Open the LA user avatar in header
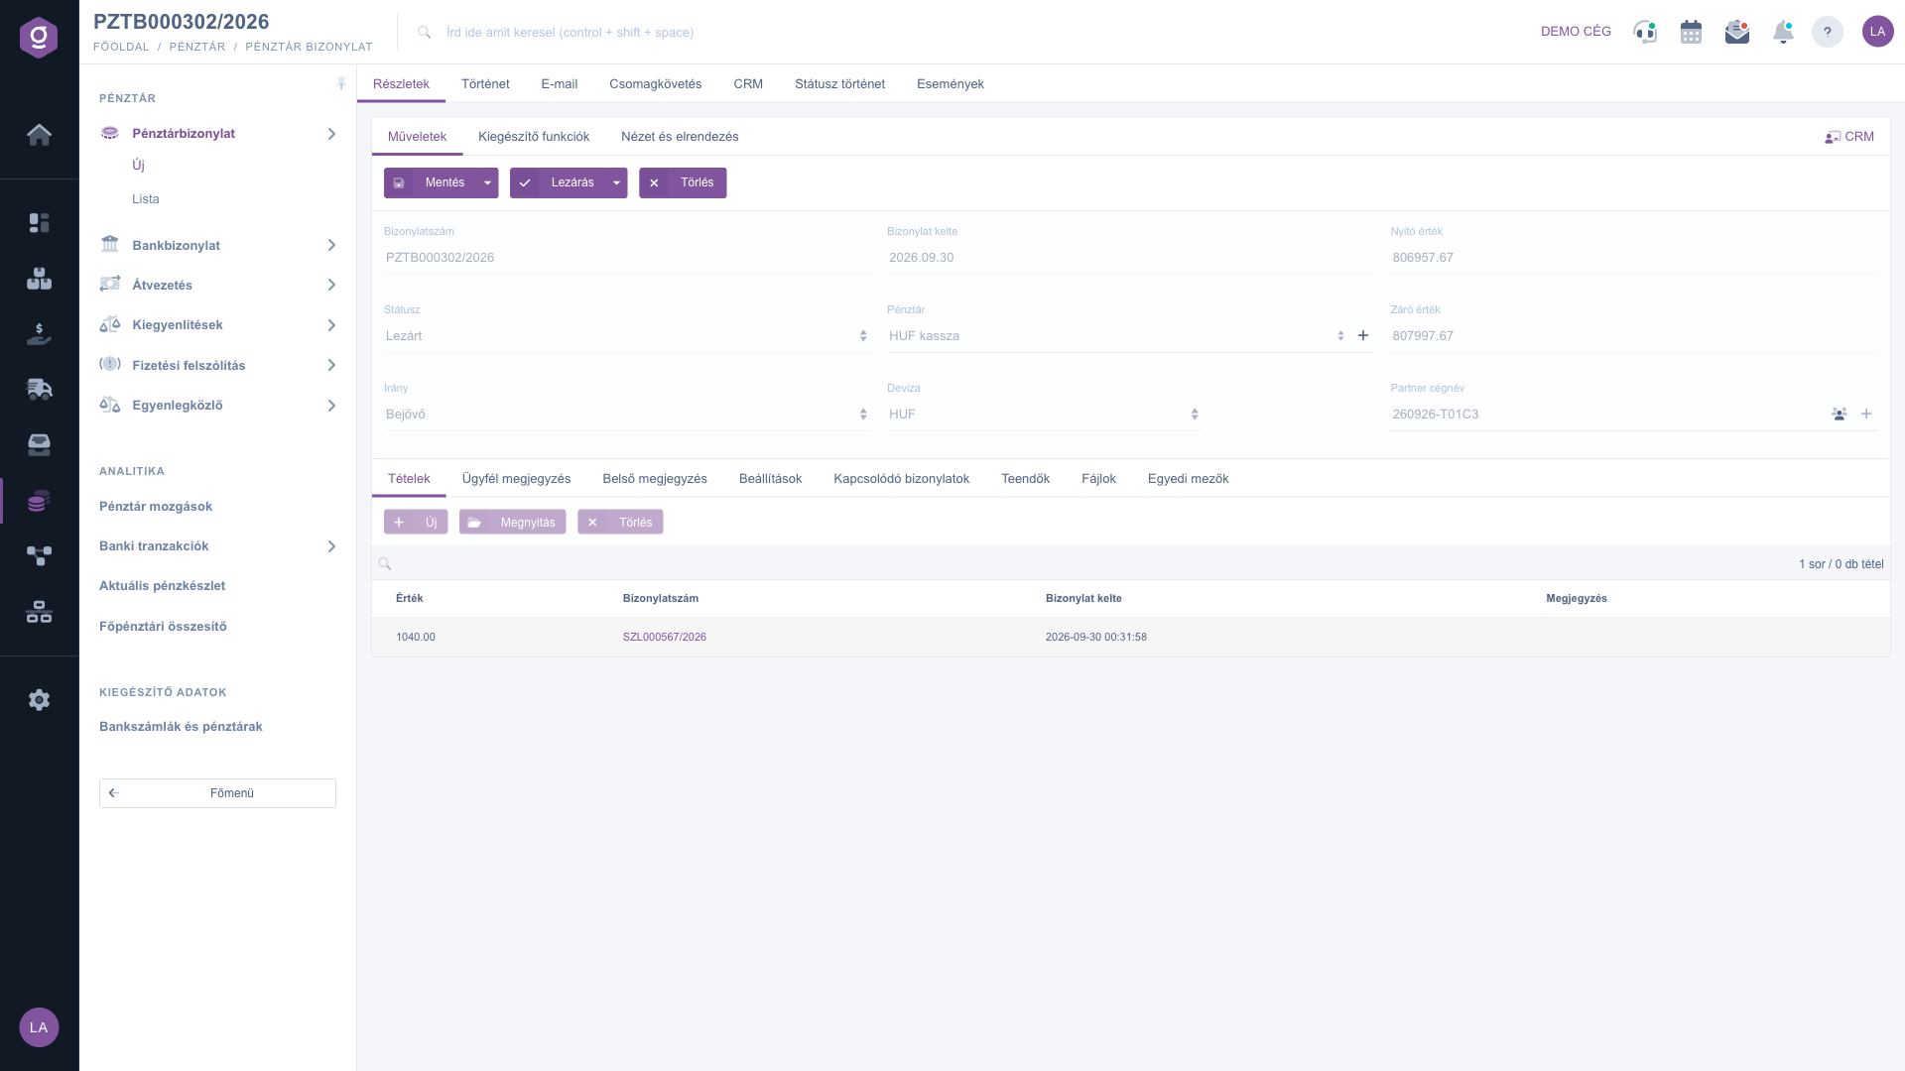The height and width of the screenshot is (1071, 1905). tap(1877, 32)
